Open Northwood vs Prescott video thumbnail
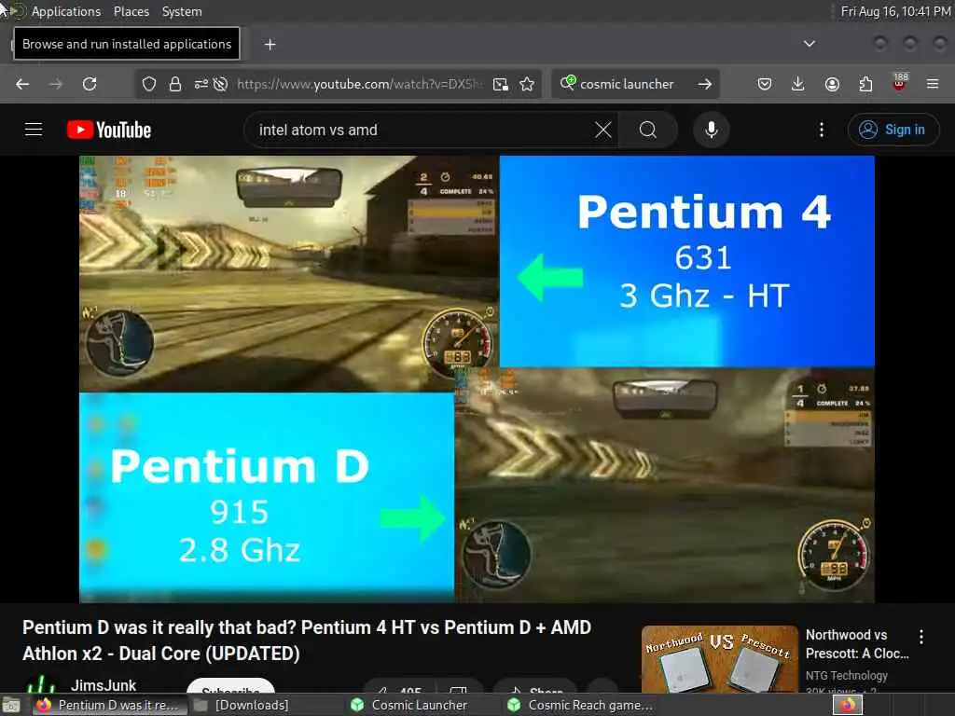The image size is (955, 716). tap(719, 659)
